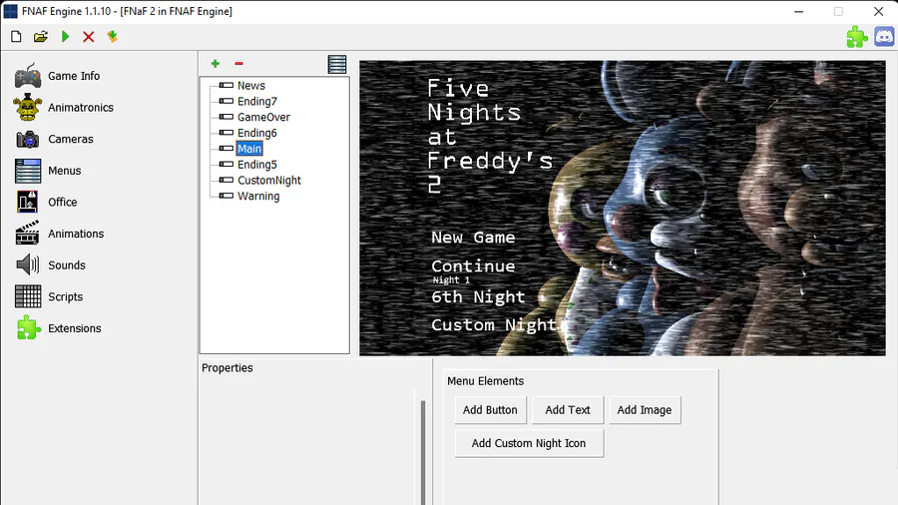898x505 pixels.
Task: Select Continue text in preview
Action: pos(473,265)
